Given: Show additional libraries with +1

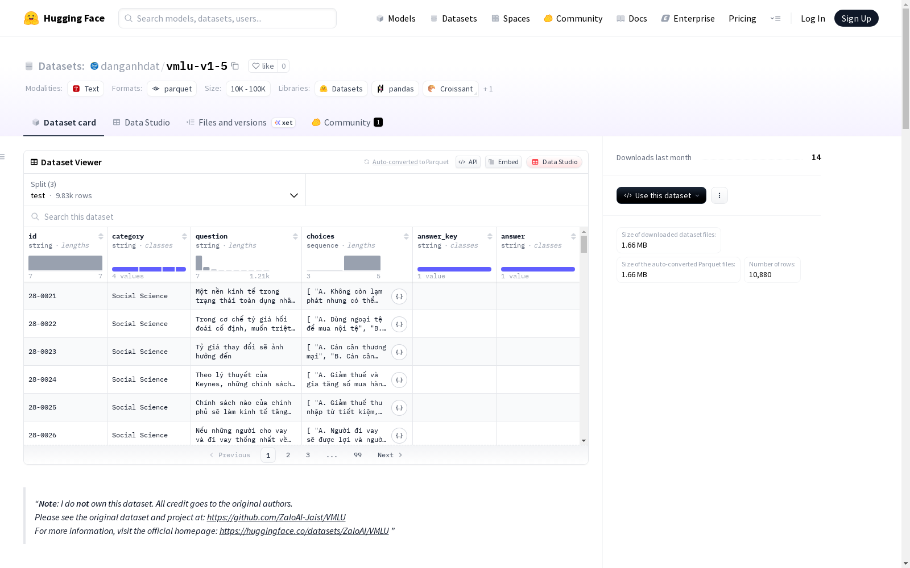Looking at the screenshot, I should pos(488,89).
